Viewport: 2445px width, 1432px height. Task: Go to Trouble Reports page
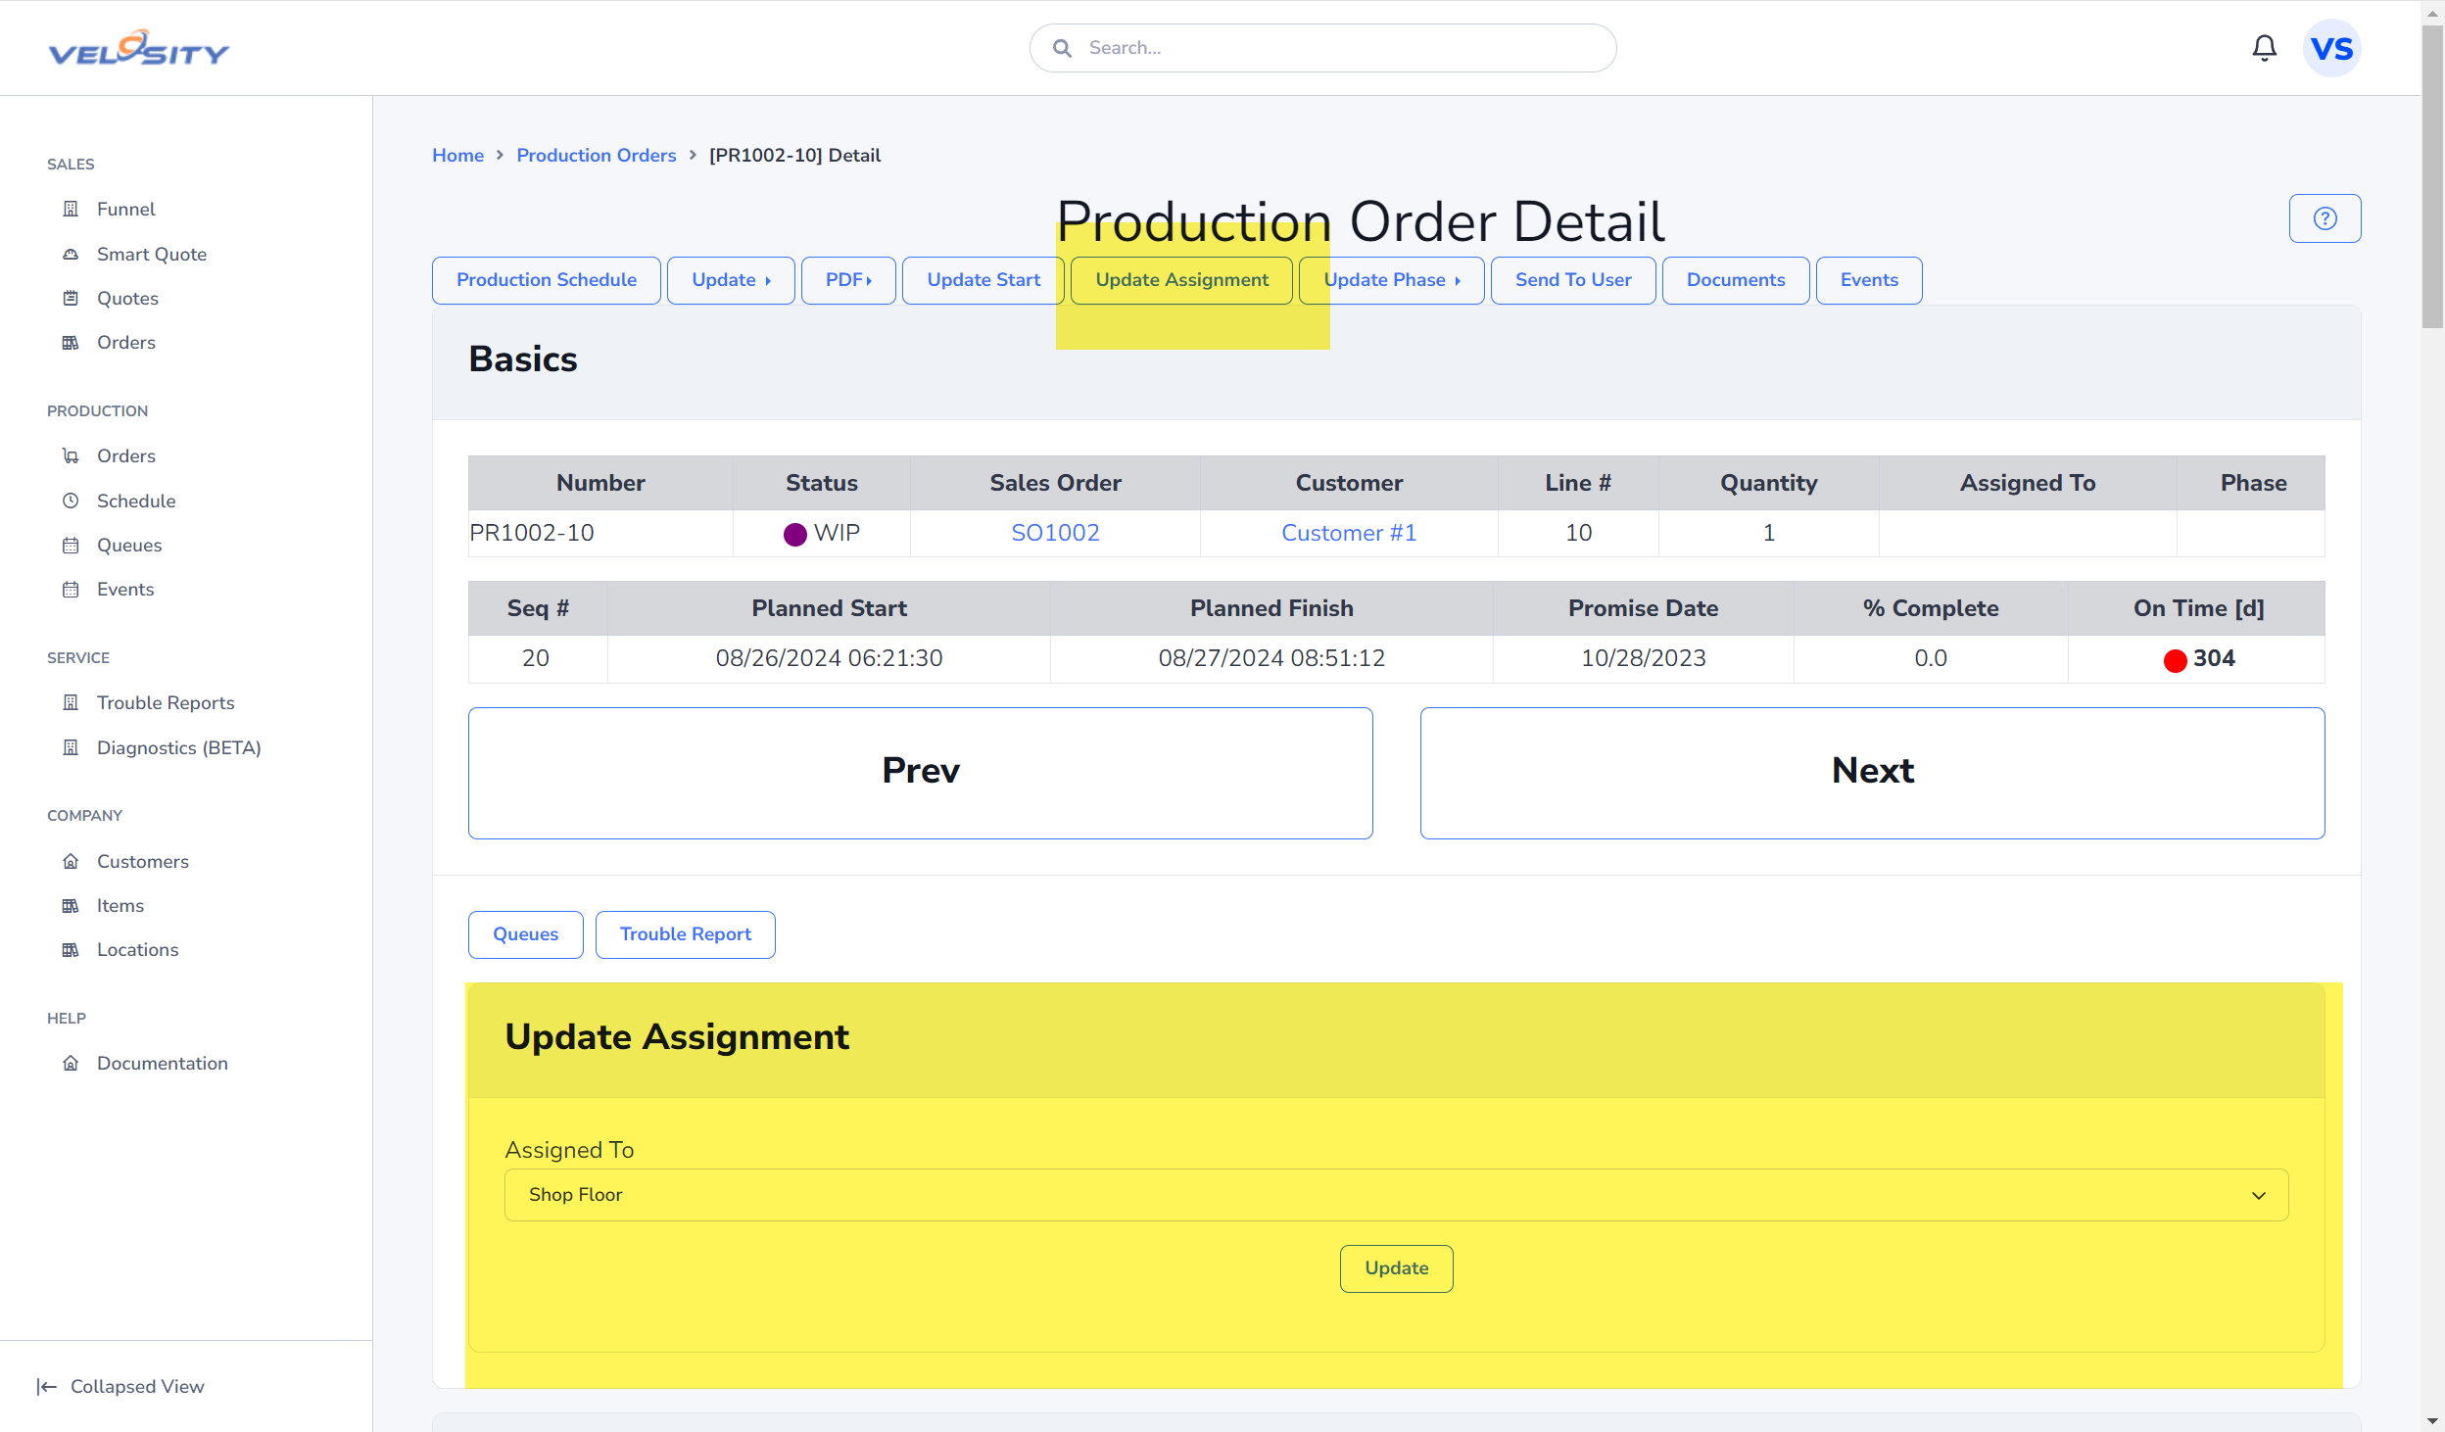point(166,702)
